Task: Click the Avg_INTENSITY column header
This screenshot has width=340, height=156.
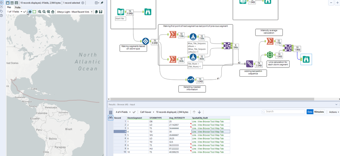Action: 180,118
